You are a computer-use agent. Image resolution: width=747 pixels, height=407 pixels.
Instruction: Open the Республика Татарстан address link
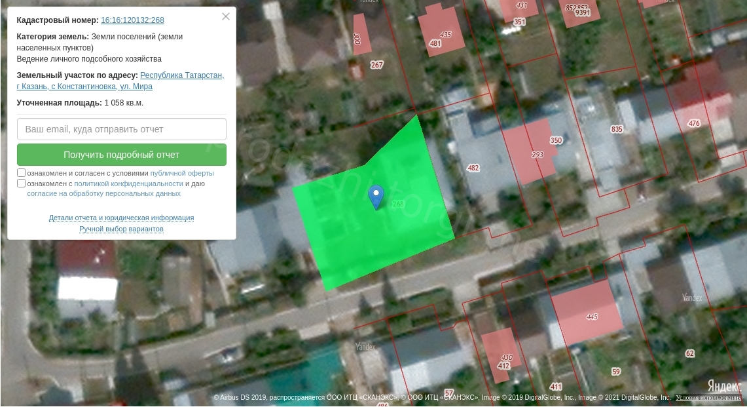[181, 75]
